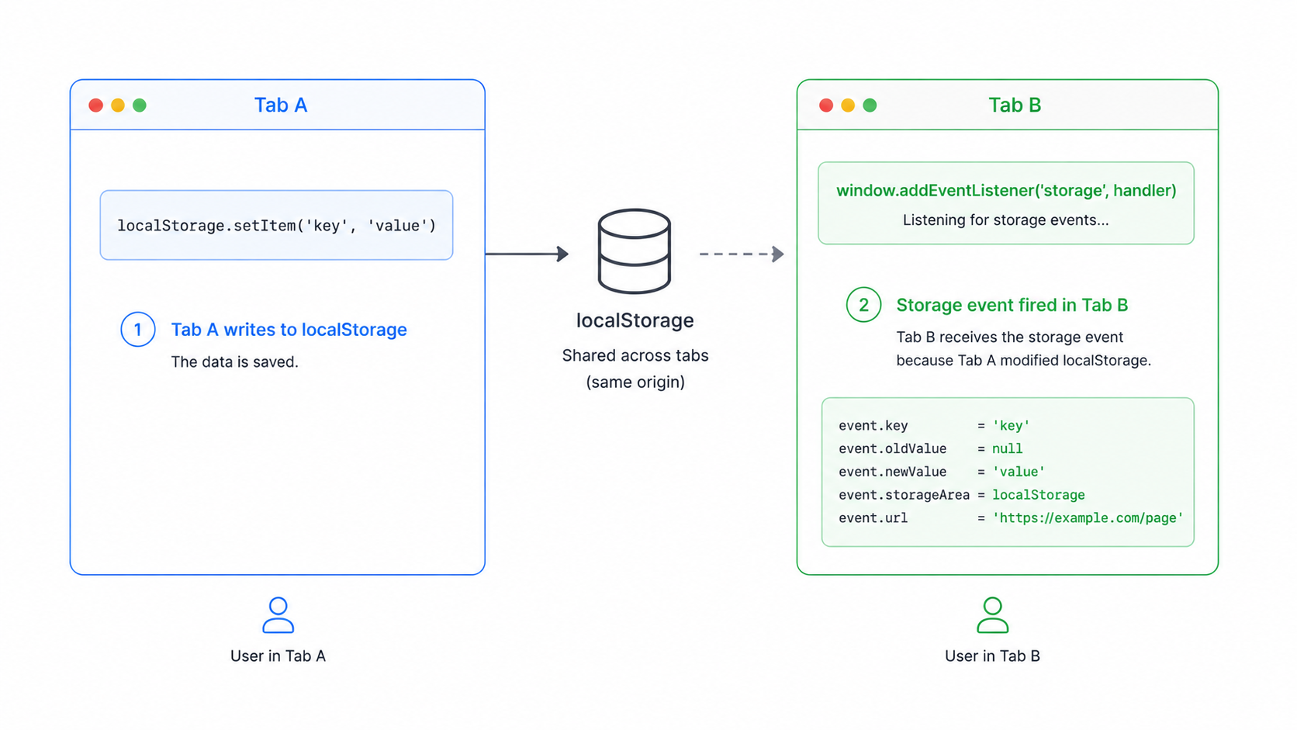Select the Tab A title
This screenshot has width=1297, height=730.
281,106
